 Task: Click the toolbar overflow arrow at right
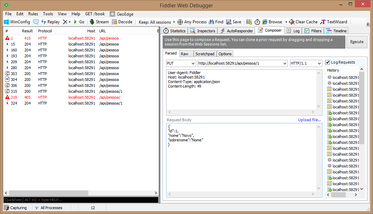point(368,24)
